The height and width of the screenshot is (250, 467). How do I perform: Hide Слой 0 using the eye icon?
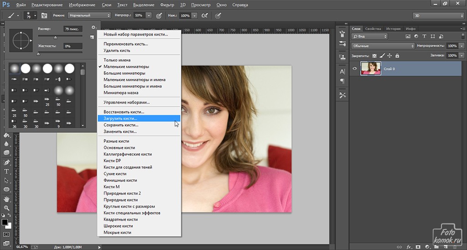(x=355, y=68)
